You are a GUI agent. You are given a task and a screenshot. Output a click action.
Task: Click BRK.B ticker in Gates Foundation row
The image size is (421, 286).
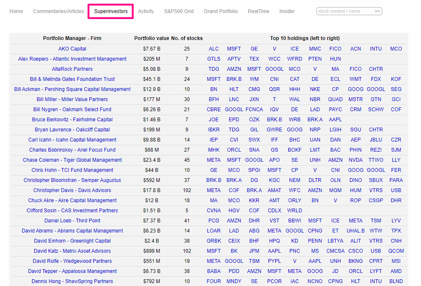tap(234, 79)
